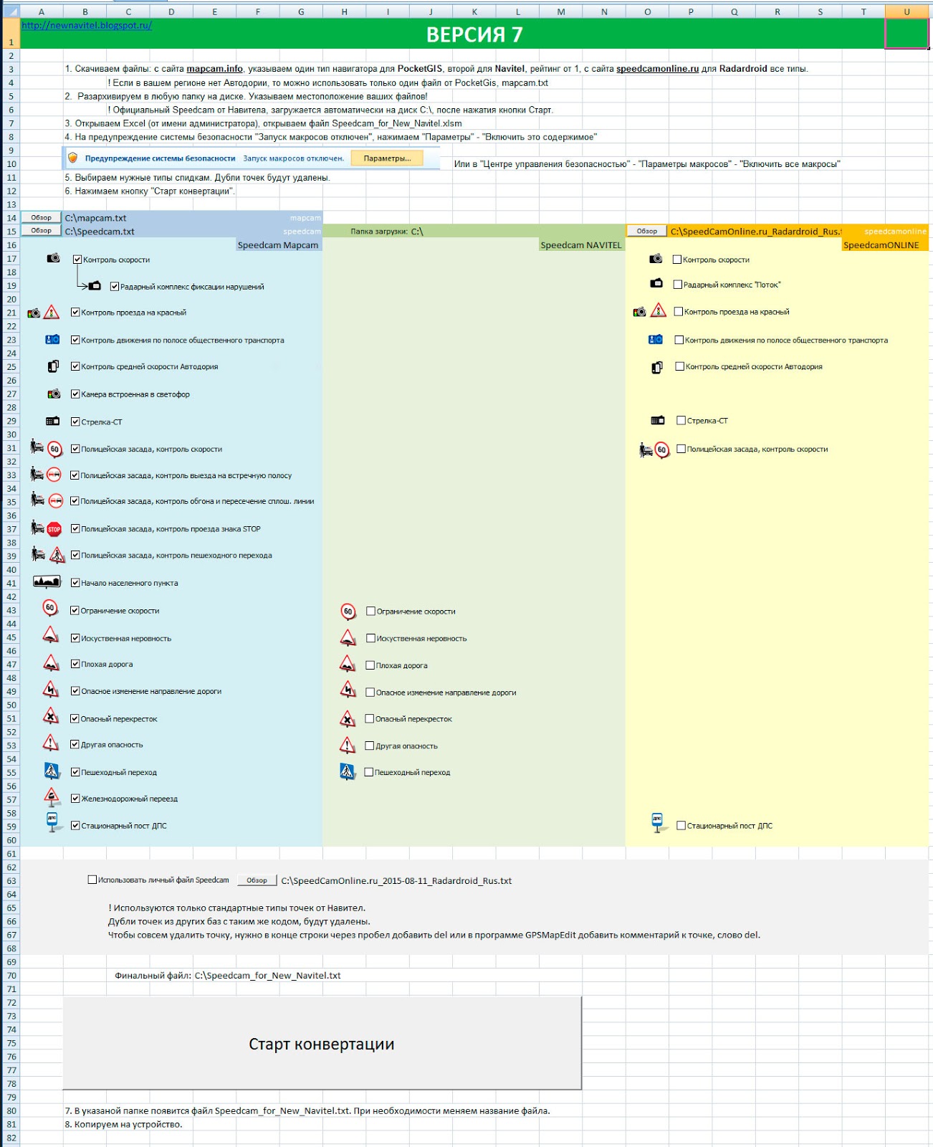This screenshot has width=933, height=1147.
Task: Click the "ВЕРСИЯ 7" title text
Action: pyautogui.click(x=474, y=34)
